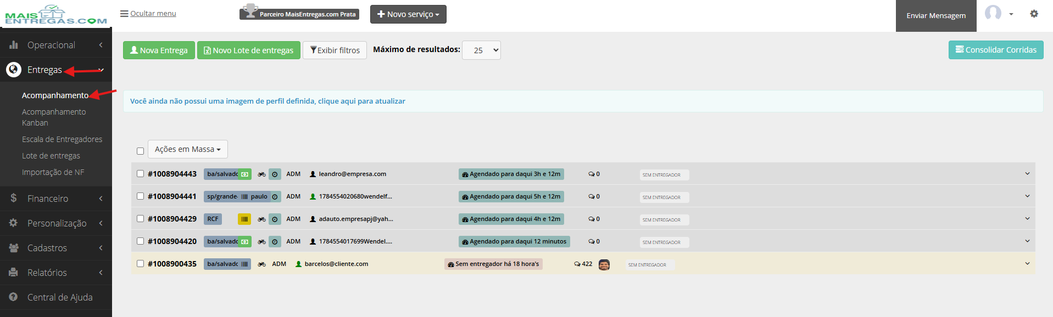
Task: Click the motorcycle icon on row #1008904420
Action: click(262, 242)
